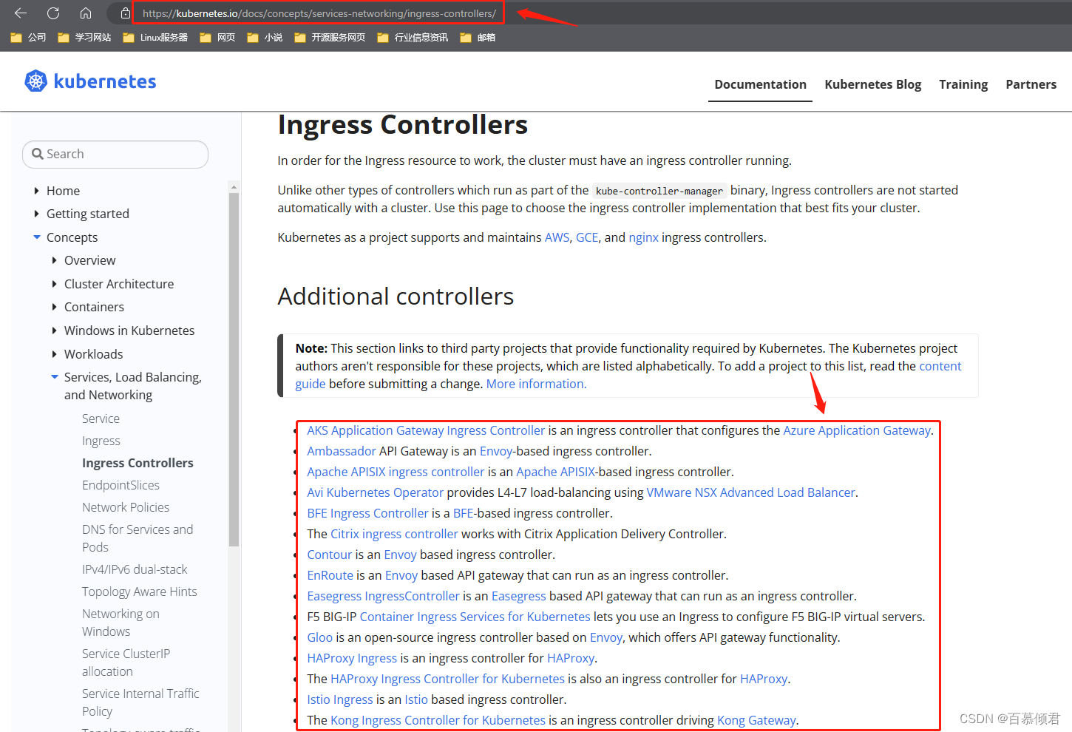Open the Kubernetes Blog tab
The width and height of the screenshot is (1072, 732).
point(872,84)
